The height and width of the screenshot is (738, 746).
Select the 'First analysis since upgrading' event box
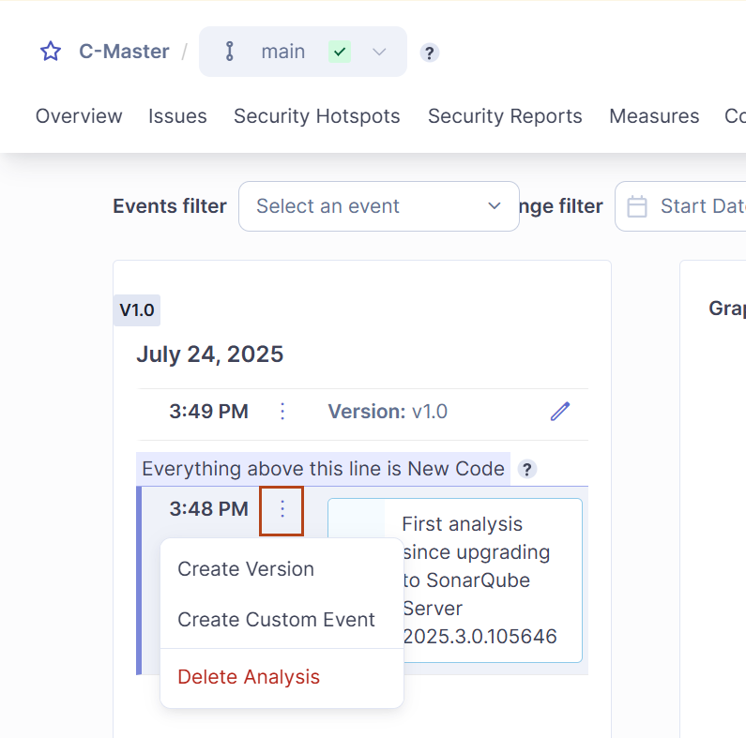[479, 580]
